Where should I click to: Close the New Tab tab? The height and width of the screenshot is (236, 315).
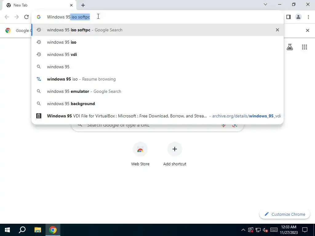tap(71, 5)
